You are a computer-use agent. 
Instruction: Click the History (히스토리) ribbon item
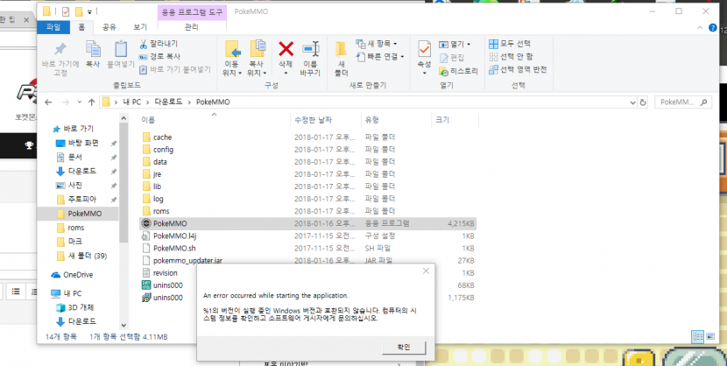pos(458,71)
